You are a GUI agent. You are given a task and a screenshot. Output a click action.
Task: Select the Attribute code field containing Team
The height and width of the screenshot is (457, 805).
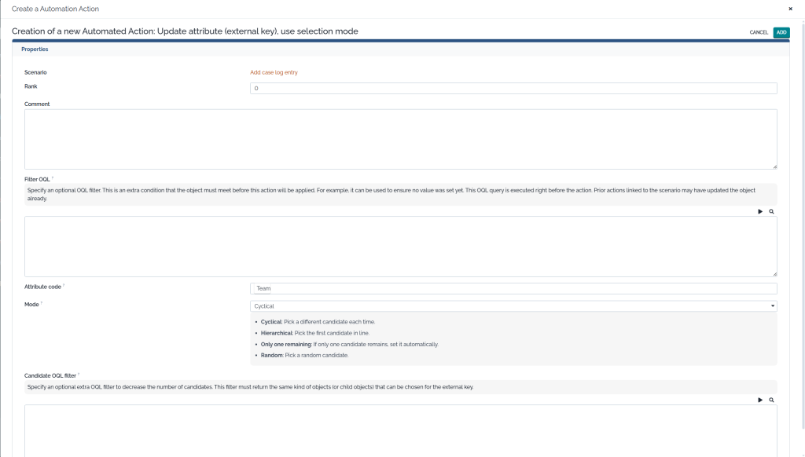(513, 288)
